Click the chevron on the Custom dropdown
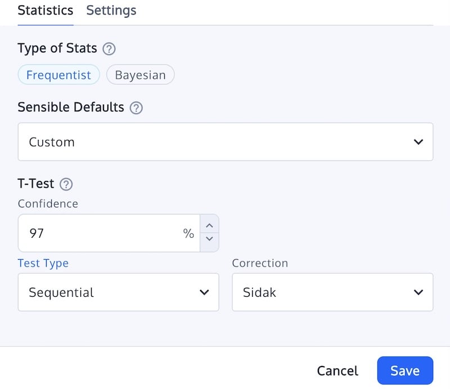This screenshot has width=450, height=389. pos(418,142)
